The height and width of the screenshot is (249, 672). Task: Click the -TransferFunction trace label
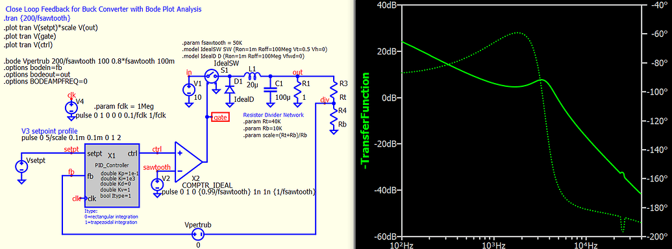pos(365,120)
